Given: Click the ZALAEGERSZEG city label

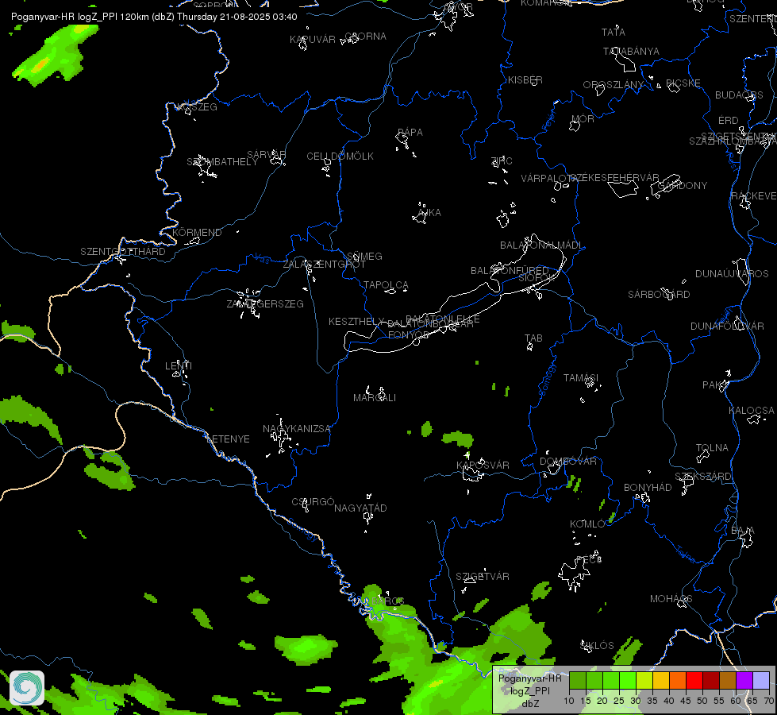Looking at the screenshot, I should point(265,304).
